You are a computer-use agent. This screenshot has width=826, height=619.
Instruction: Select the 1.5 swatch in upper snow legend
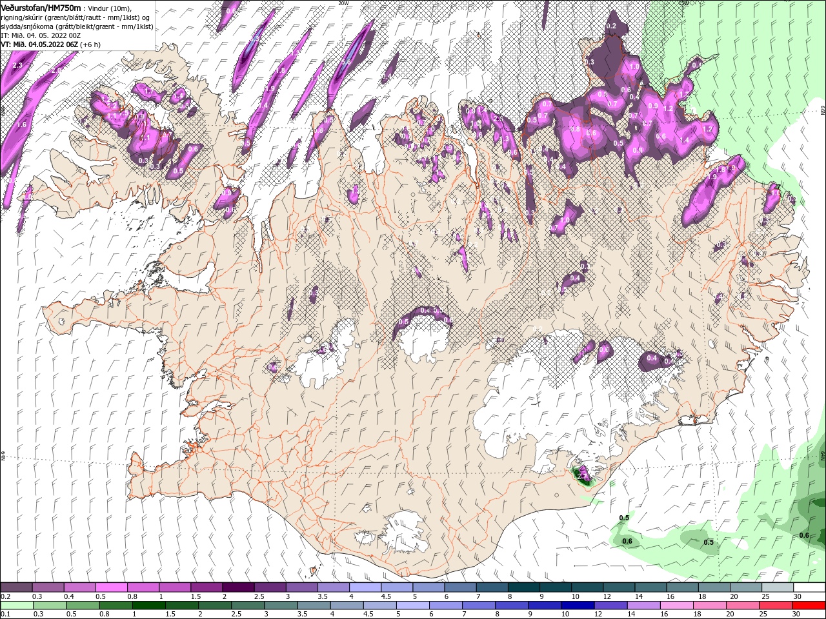pos(206,587)
